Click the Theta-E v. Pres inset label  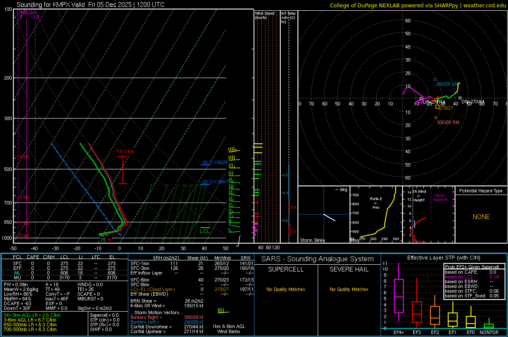376,203
